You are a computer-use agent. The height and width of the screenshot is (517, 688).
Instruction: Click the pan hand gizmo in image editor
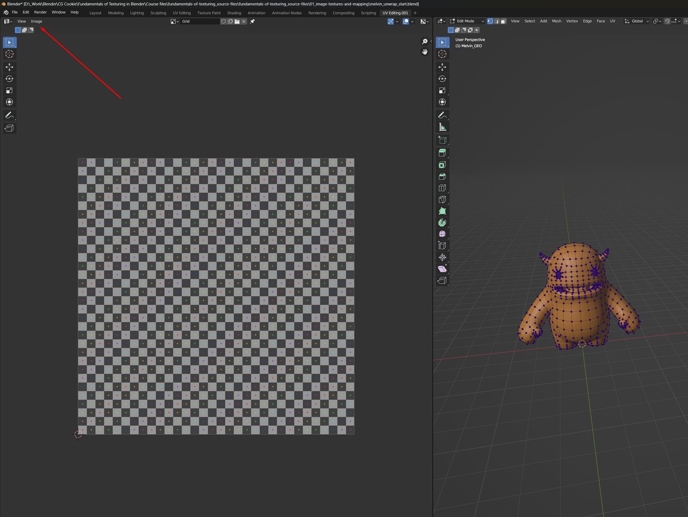click(425, 52)
